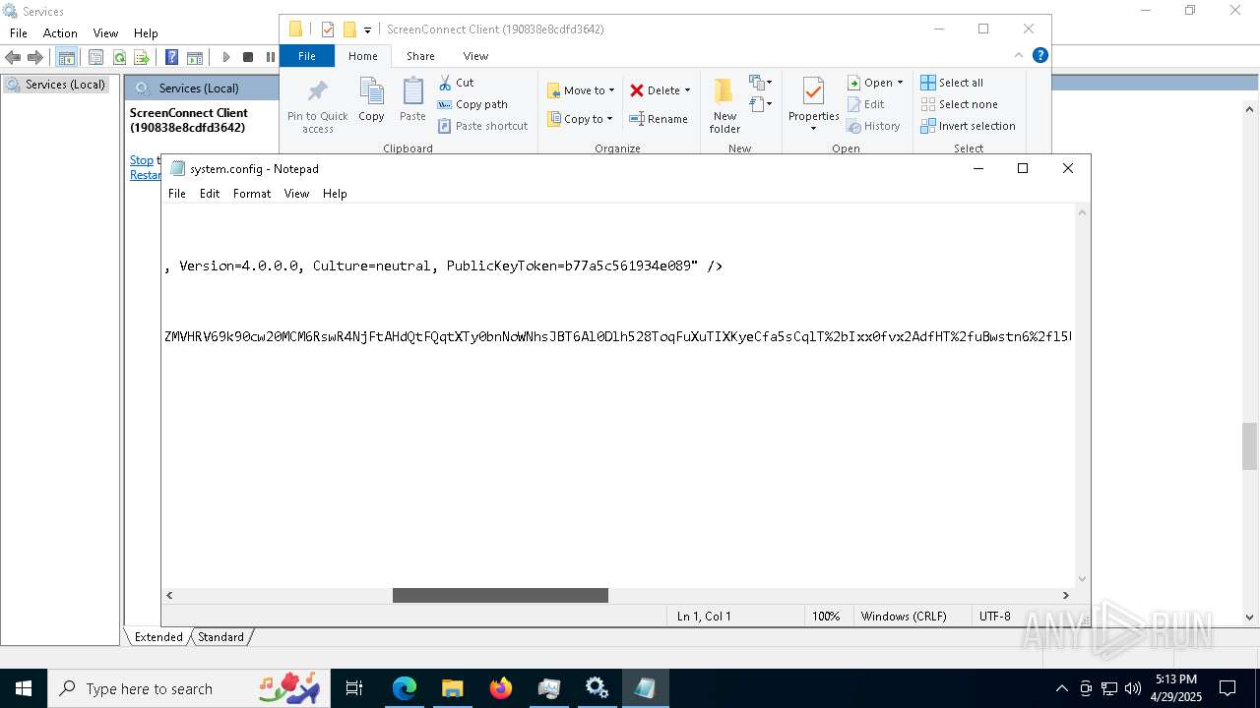This screenshot has width=1260, height=708.
Task: Open the Help icon in Services toolbar
Action: pos(171,57)
